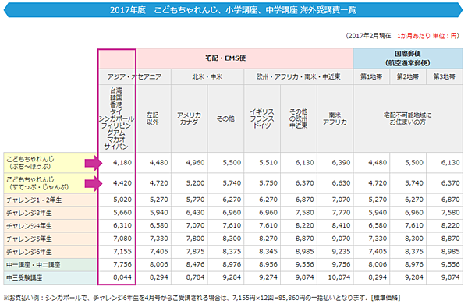Click the '南米 アフリカ' column header
The image size is (468, 304).
335,118
